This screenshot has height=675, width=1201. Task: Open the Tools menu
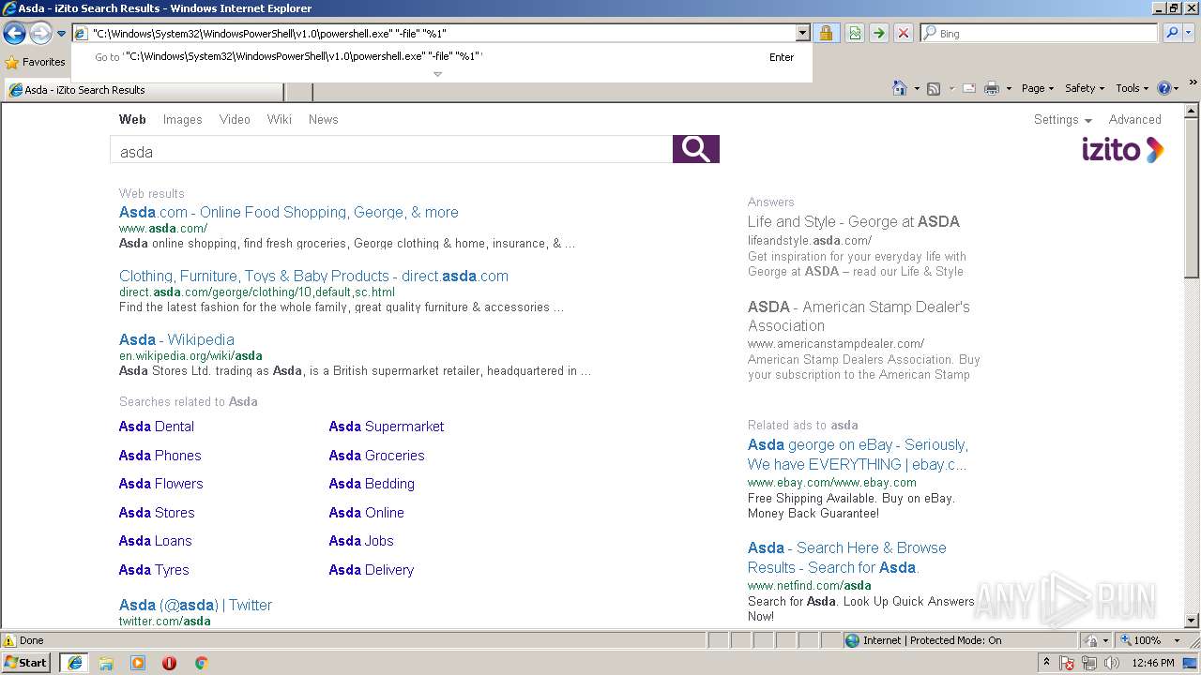1132,88
